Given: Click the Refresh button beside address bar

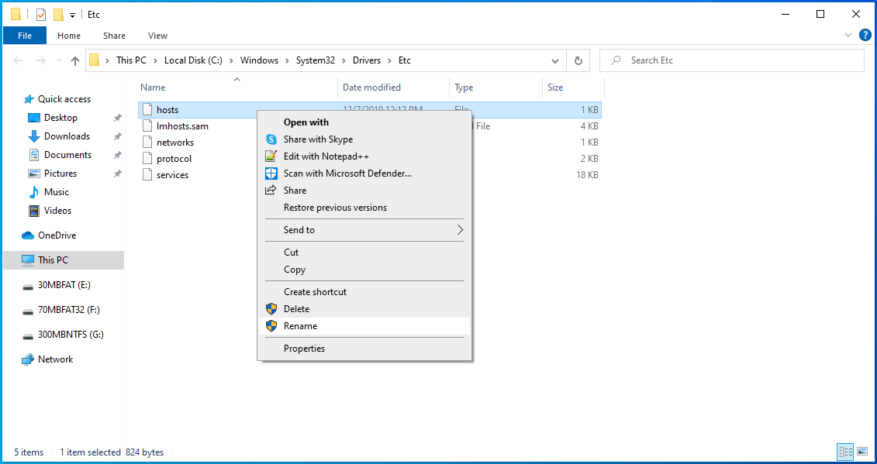Looking at the screenshot, I should (x=578, y=60).
